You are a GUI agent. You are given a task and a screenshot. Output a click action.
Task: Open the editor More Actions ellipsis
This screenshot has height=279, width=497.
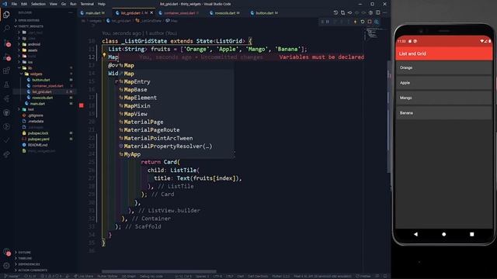tap(385, 12)
